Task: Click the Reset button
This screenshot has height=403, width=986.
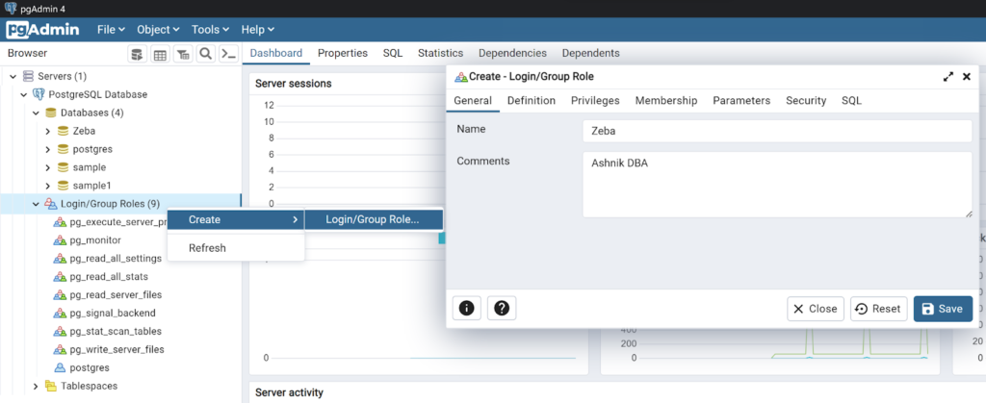Action: 878,309
